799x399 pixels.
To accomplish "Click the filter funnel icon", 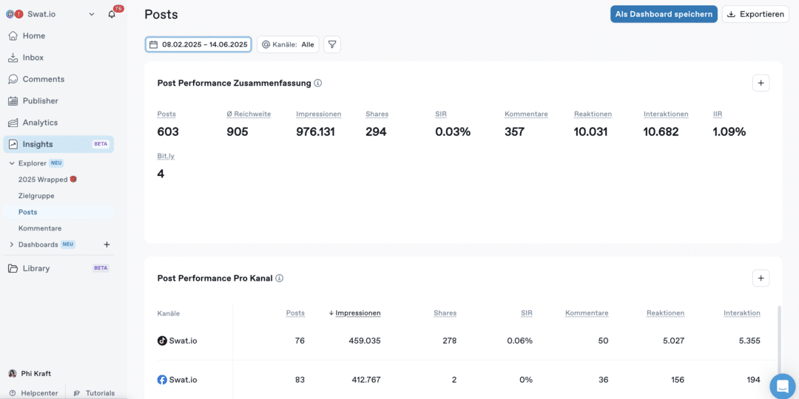I will [332, 44].
